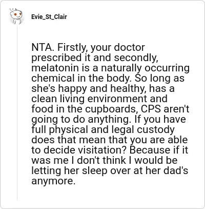Click the word "cupboards," in the comment
Viewport: 205px width, 209px height.
coord(112,109)
